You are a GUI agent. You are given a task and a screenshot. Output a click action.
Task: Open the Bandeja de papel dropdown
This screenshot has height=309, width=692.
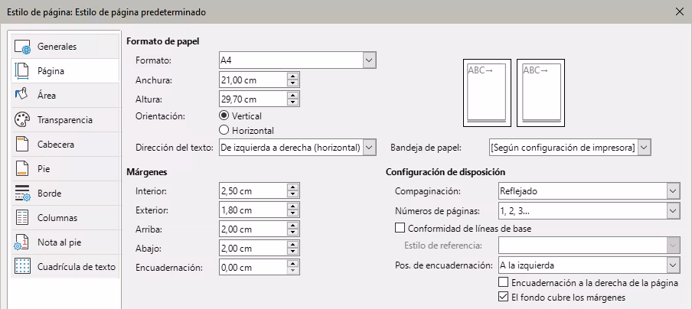(645, 147)
